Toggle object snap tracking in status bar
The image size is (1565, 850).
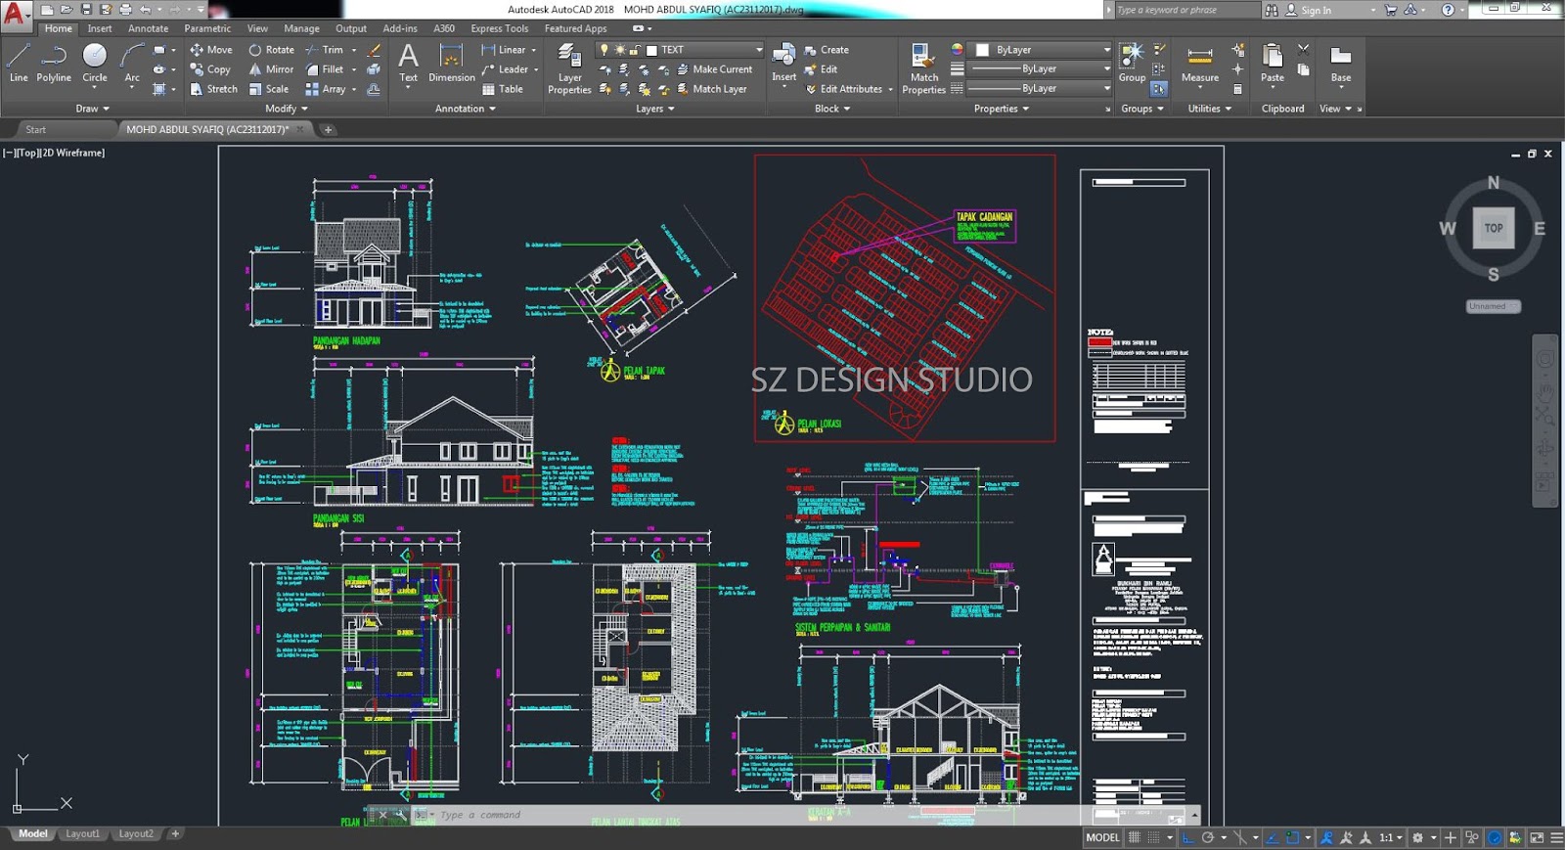click(x=1273, y=837)
